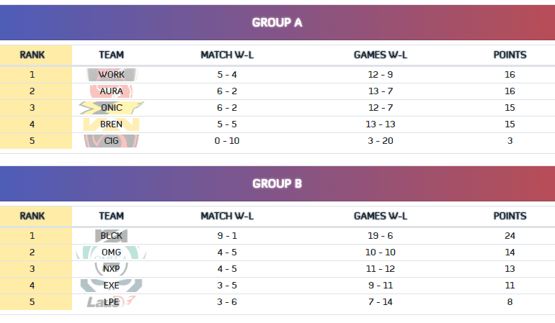
Task: Click the BREN team logo
Action: pyautogui.click(x=112, y=124)
